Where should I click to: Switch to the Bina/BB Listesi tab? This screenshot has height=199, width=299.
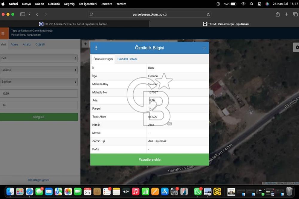click(x=127, y=59)
